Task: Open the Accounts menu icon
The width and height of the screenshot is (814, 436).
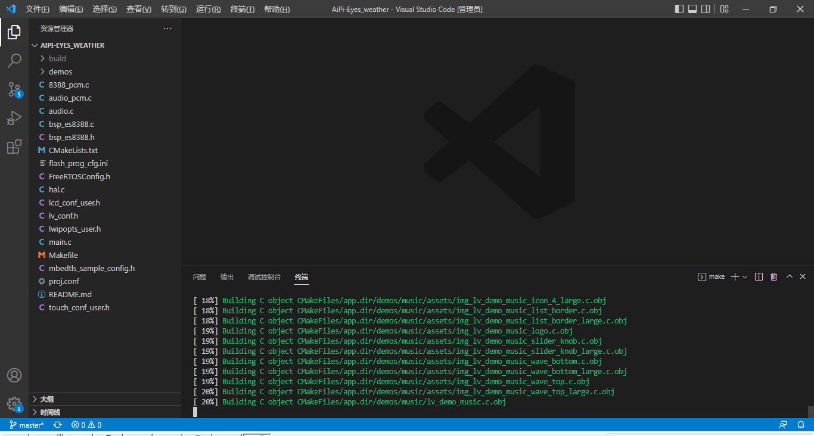Action: coord(14,375)
